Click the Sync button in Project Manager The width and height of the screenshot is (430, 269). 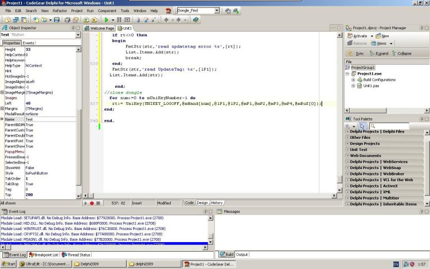click(x=355, y=53)
